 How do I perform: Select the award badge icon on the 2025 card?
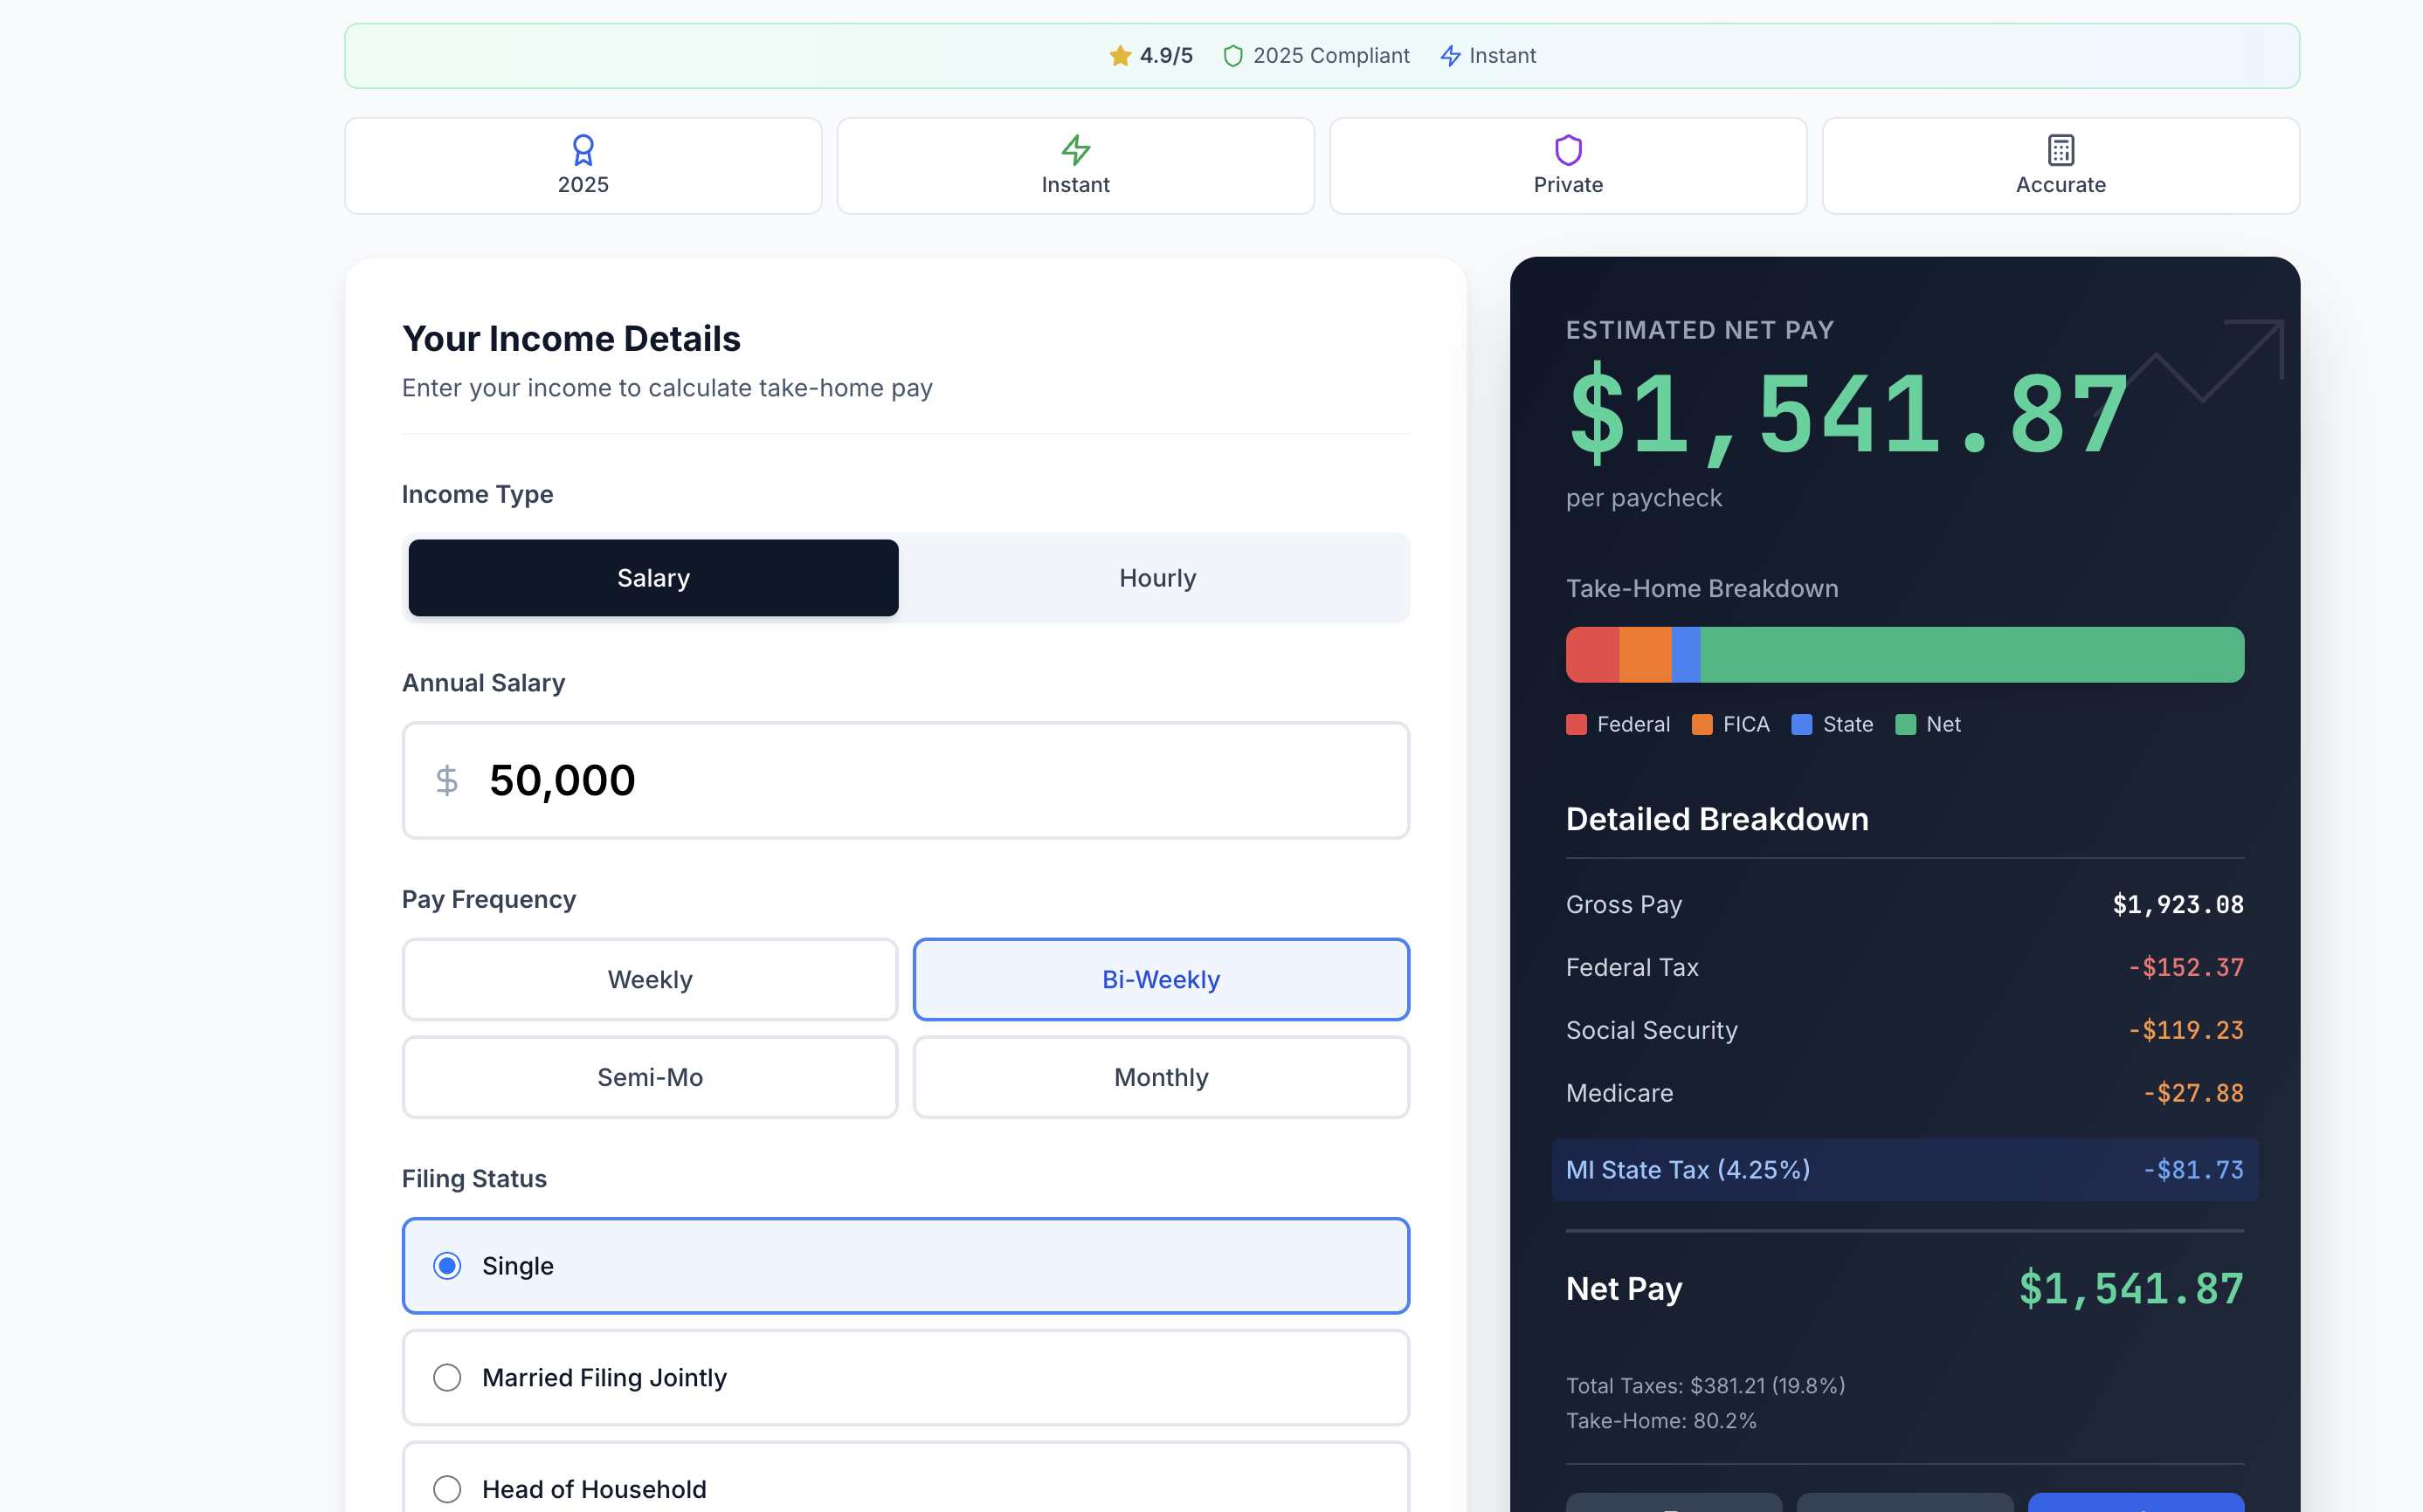583,150
